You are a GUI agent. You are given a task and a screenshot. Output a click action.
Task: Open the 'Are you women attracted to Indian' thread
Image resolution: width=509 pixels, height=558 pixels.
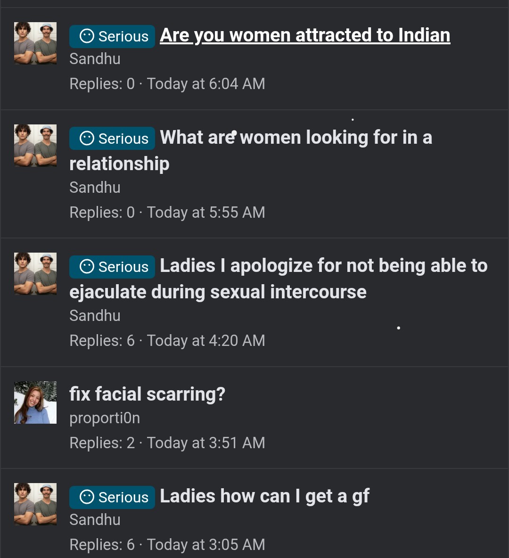click(304, 35)
